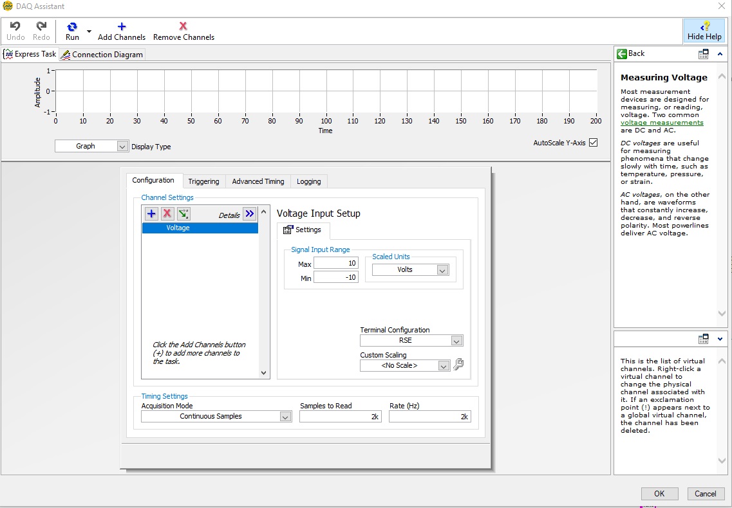The height and width of the screenshot is (508, 732).
Task: Click the Hide Help button
Action: tap(704, 30)
